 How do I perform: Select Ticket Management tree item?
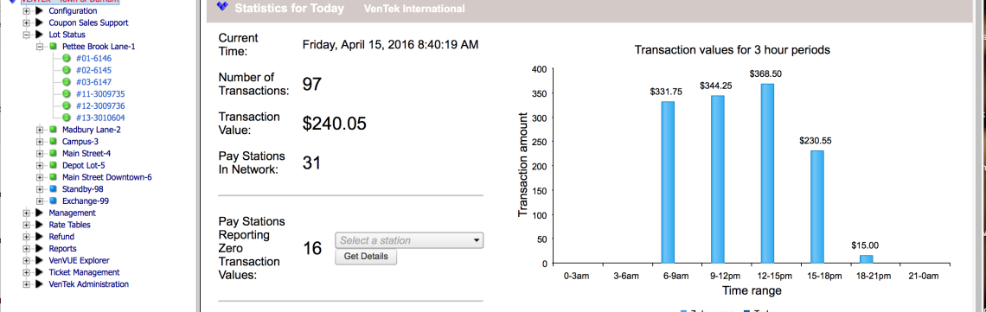[x=84, y=272]
